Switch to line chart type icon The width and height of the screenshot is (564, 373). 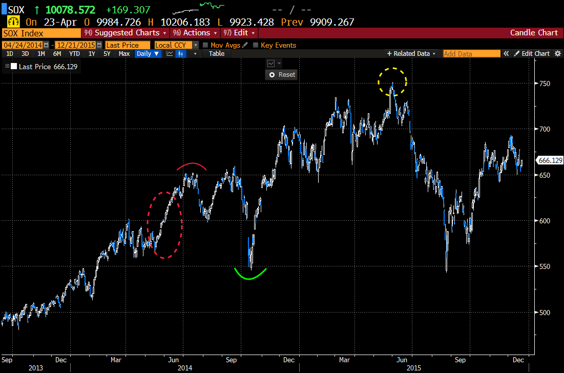click(x=169, y=54)
